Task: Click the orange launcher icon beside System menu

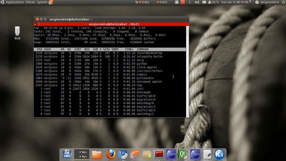Action: click(51, 2)
